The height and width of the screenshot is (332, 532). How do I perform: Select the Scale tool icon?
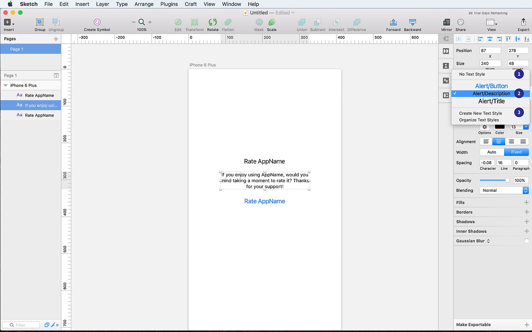[271, 22]
